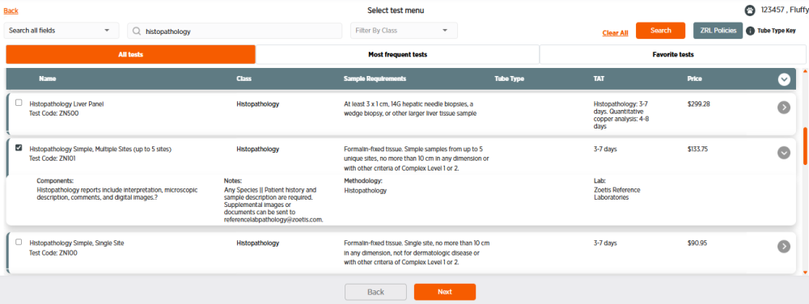809x304 pixels.
Task: Expand Histopathology Simple, Single Site arrow
Action: click(x=784, y=247)
